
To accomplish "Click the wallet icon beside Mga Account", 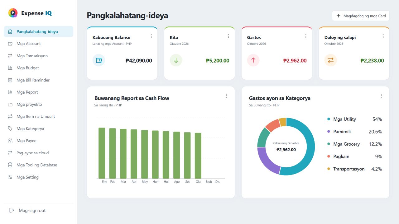I will tap(10, 44).
